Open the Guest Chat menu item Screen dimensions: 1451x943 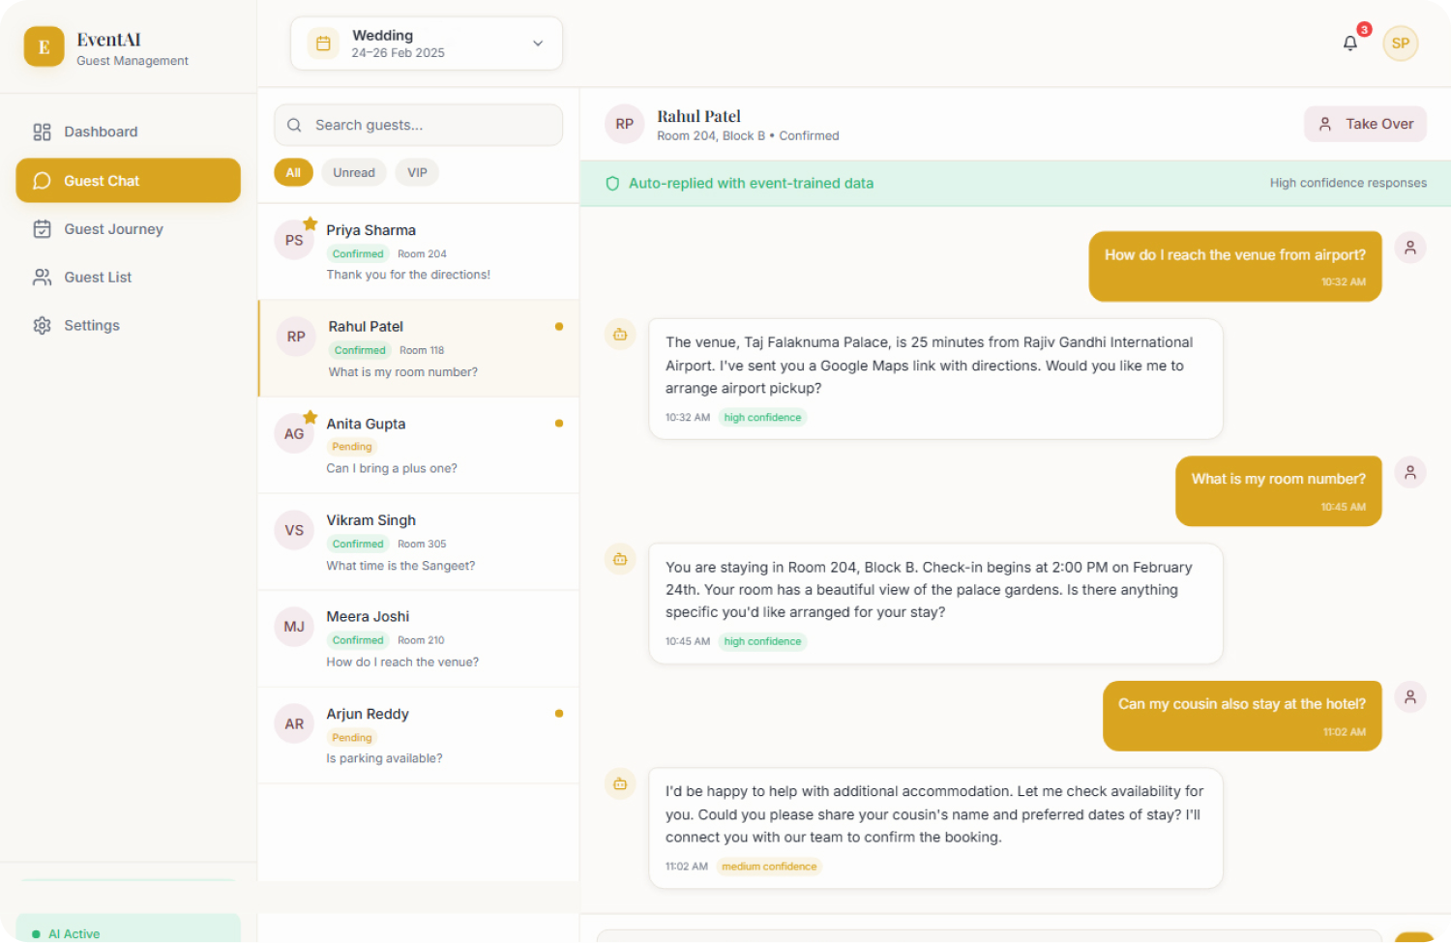128,181
